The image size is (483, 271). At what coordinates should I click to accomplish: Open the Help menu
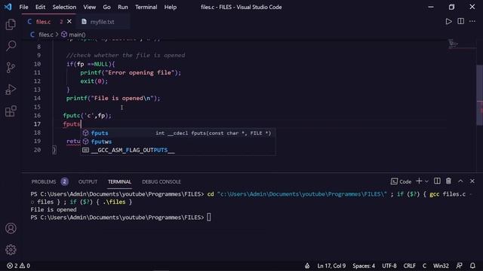tap(170, 7)
